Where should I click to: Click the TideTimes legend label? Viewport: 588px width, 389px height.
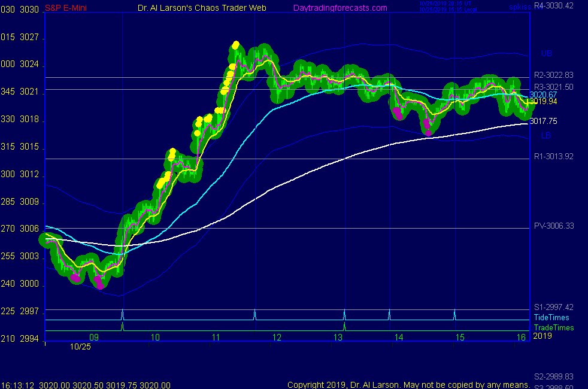[x=551, y=317]
